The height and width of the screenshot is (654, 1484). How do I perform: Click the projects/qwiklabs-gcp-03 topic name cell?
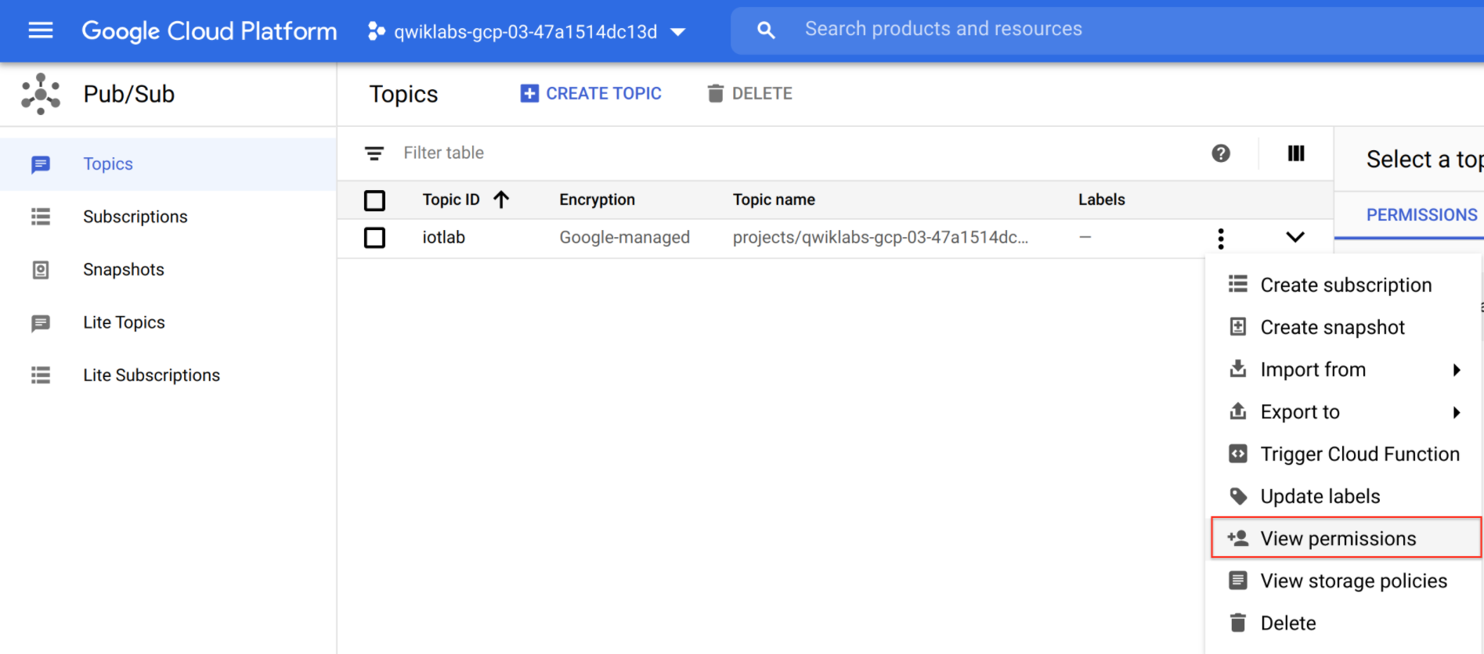coord(880,238)
